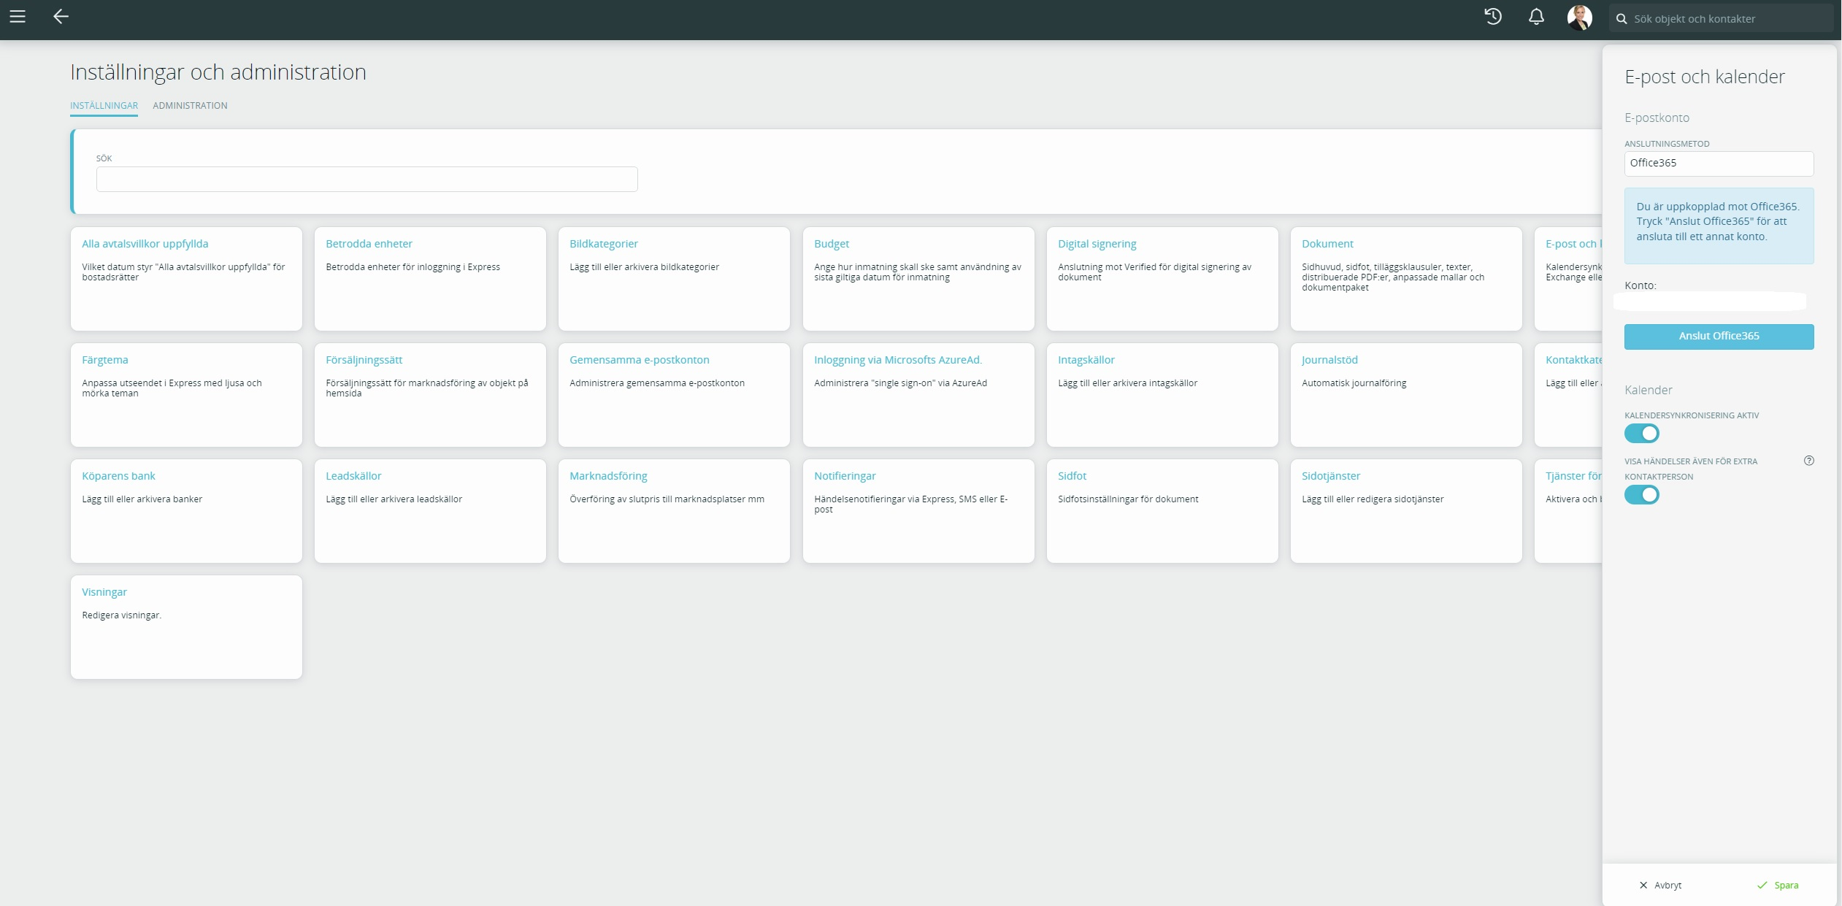Open the notifications bell
The width and height of the screenshot is (1842, 906).
click(x=1536, y=17)
